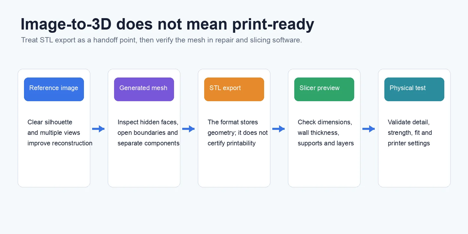Click the teal Physical test label
Screen dimensions: 468x234
(x=414, y=89)
